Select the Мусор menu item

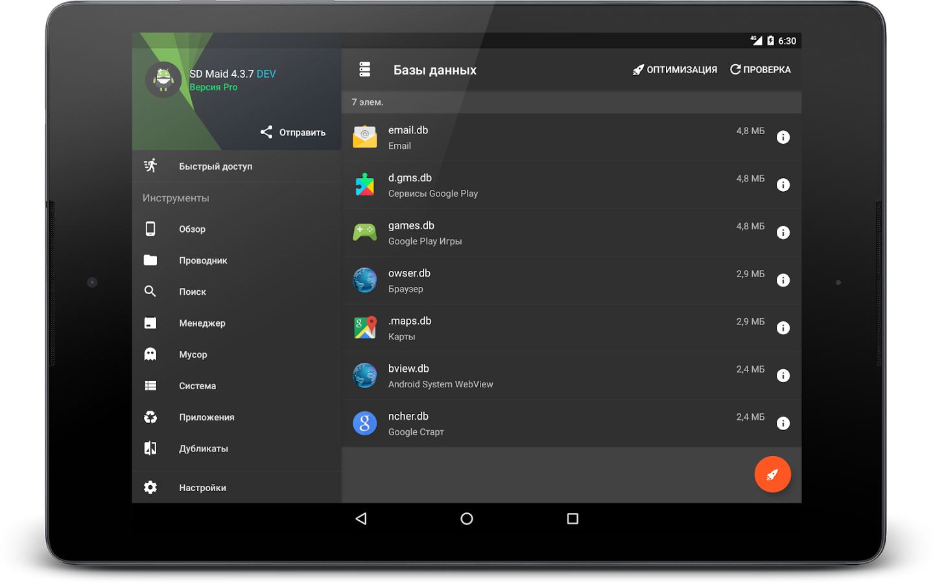point(237,354)
